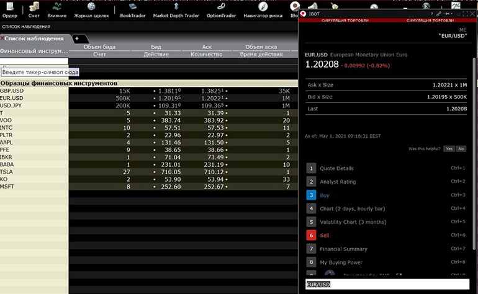Select the KO ticker row

point(149,179)
